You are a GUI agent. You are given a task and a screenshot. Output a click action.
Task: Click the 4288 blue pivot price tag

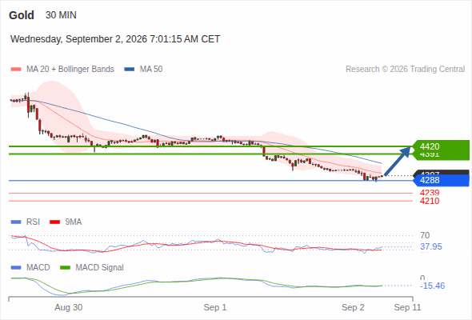coord(441,180)
